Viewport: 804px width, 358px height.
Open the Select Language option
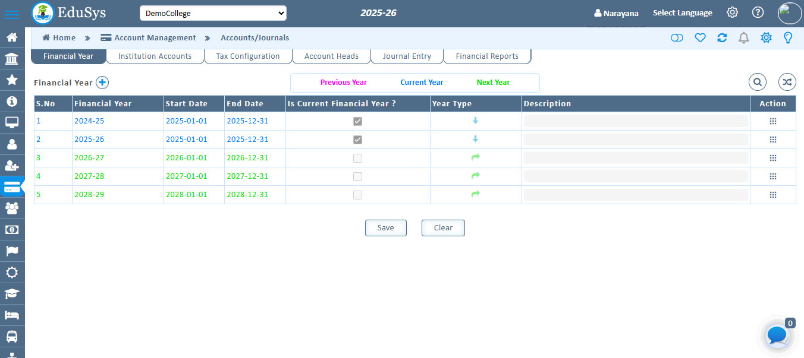pyautogui.click(x=682, y=12)
